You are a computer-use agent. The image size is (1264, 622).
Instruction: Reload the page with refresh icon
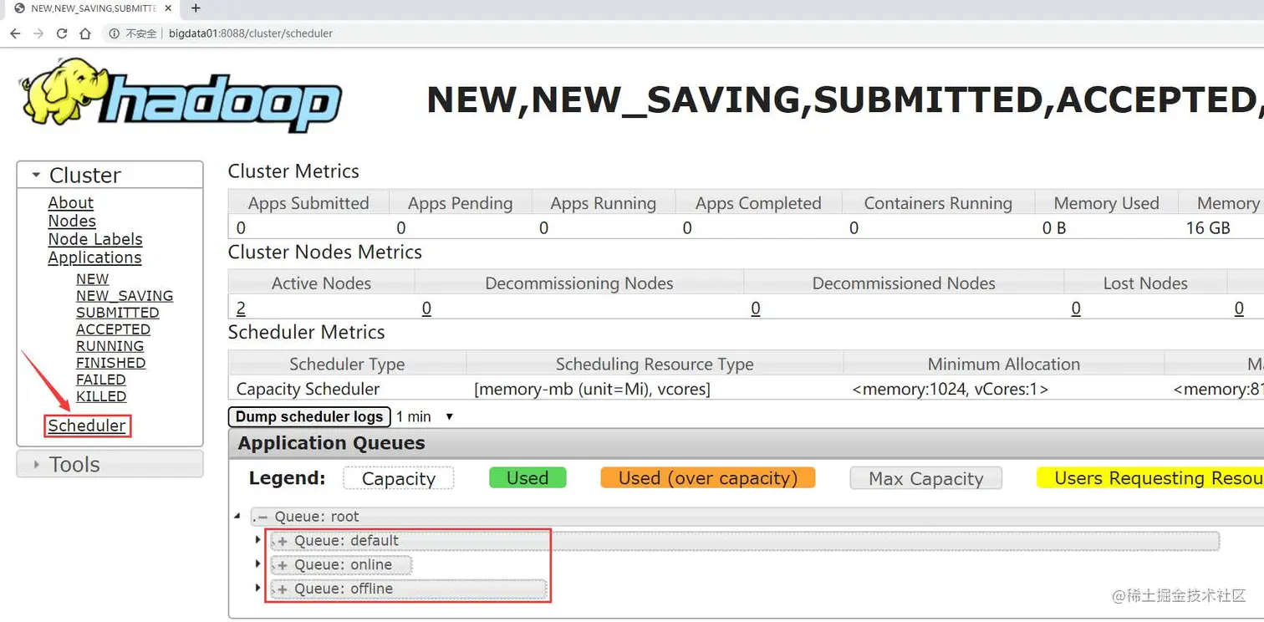pyautogui.click(x=62, y=33)
